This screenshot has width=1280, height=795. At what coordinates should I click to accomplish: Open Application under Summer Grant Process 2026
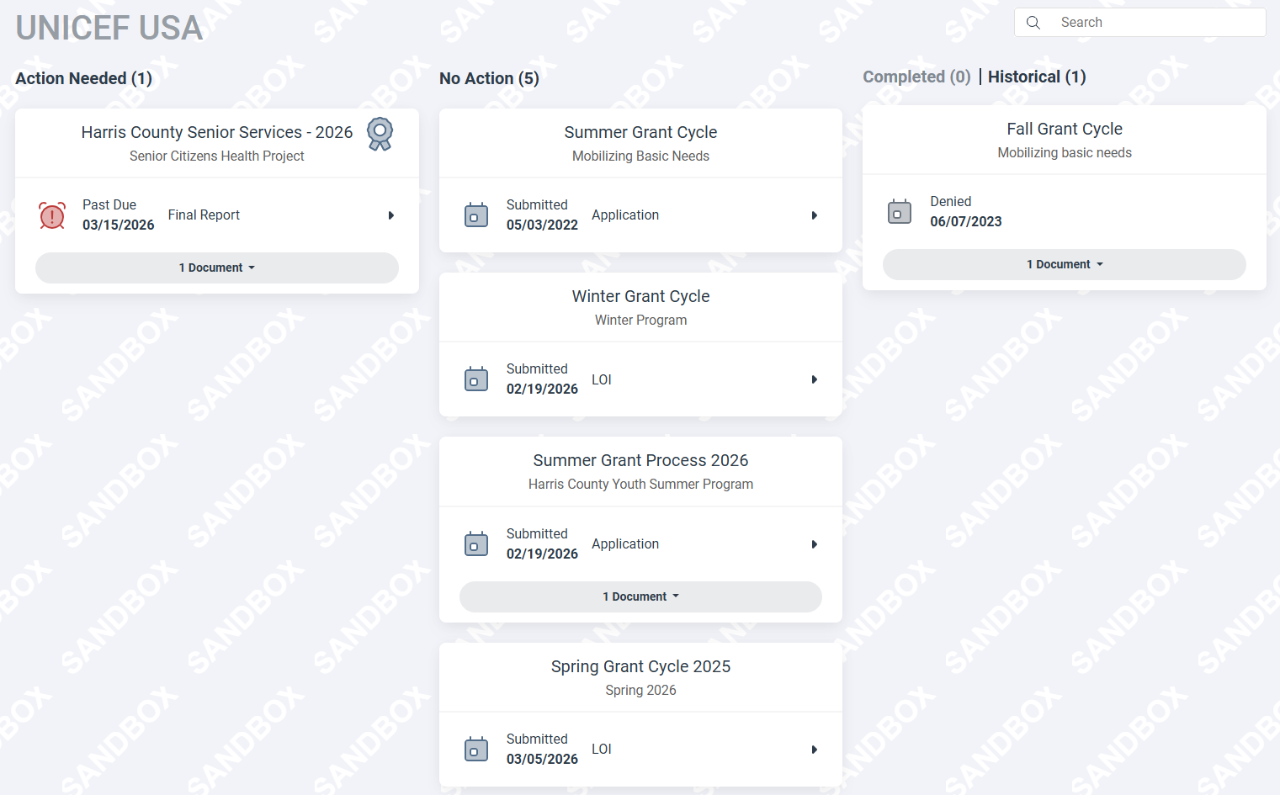[x=625, y=544]
